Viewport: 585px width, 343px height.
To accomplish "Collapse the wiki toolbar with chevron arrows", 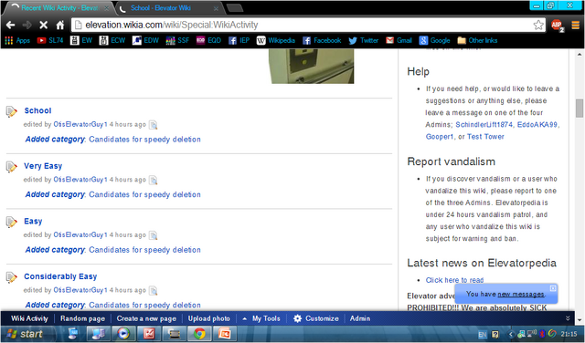I will click(x=568, y=318).
